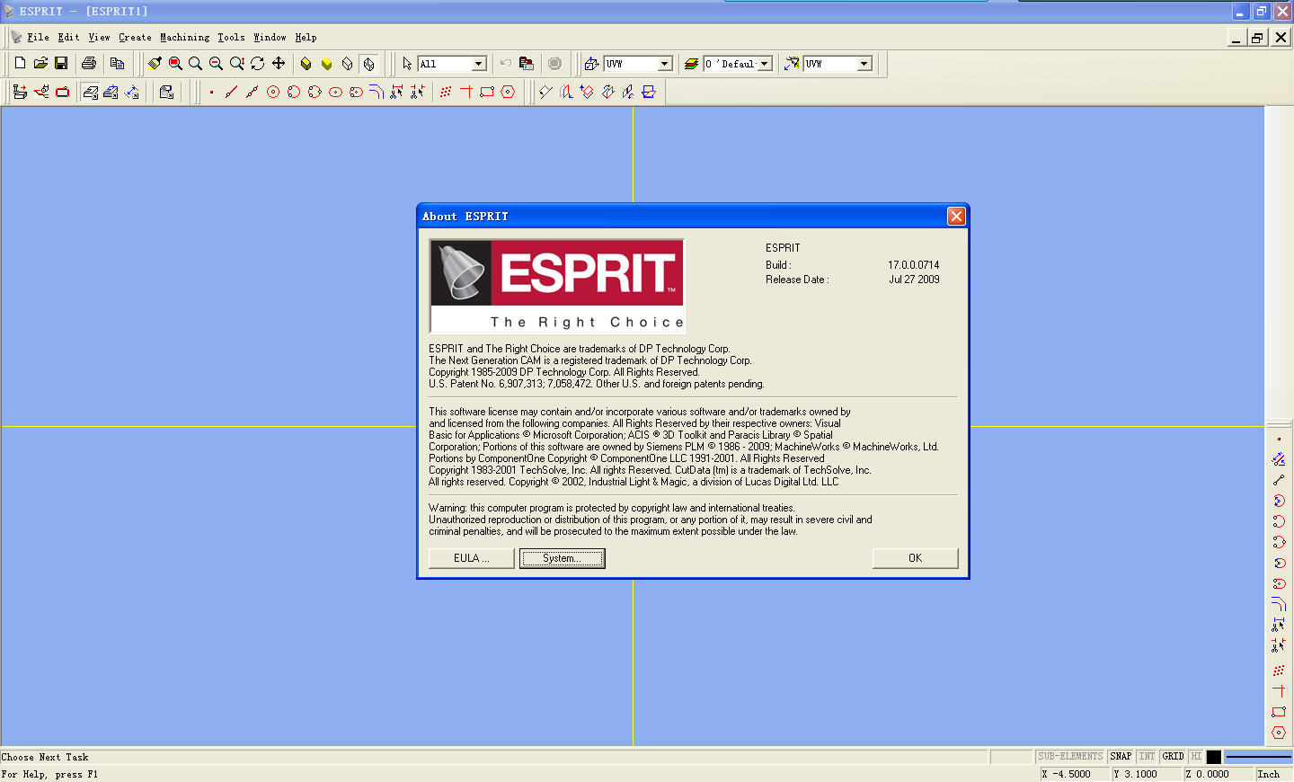Screen dimensions: 1294x782
Task: Click the build number 17.0.0.0714
Action: pyautogui.click(x=914, y=265)
